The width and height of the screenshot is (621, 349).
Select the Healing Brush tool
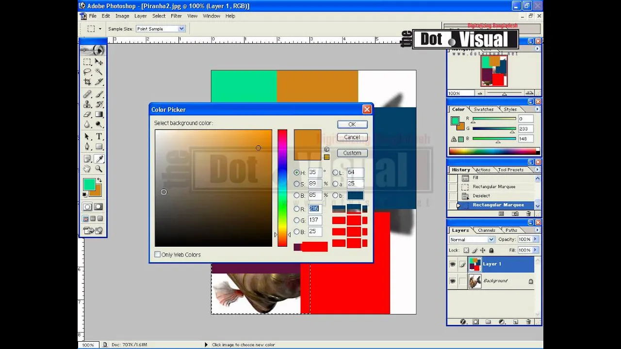pos(87,95)
